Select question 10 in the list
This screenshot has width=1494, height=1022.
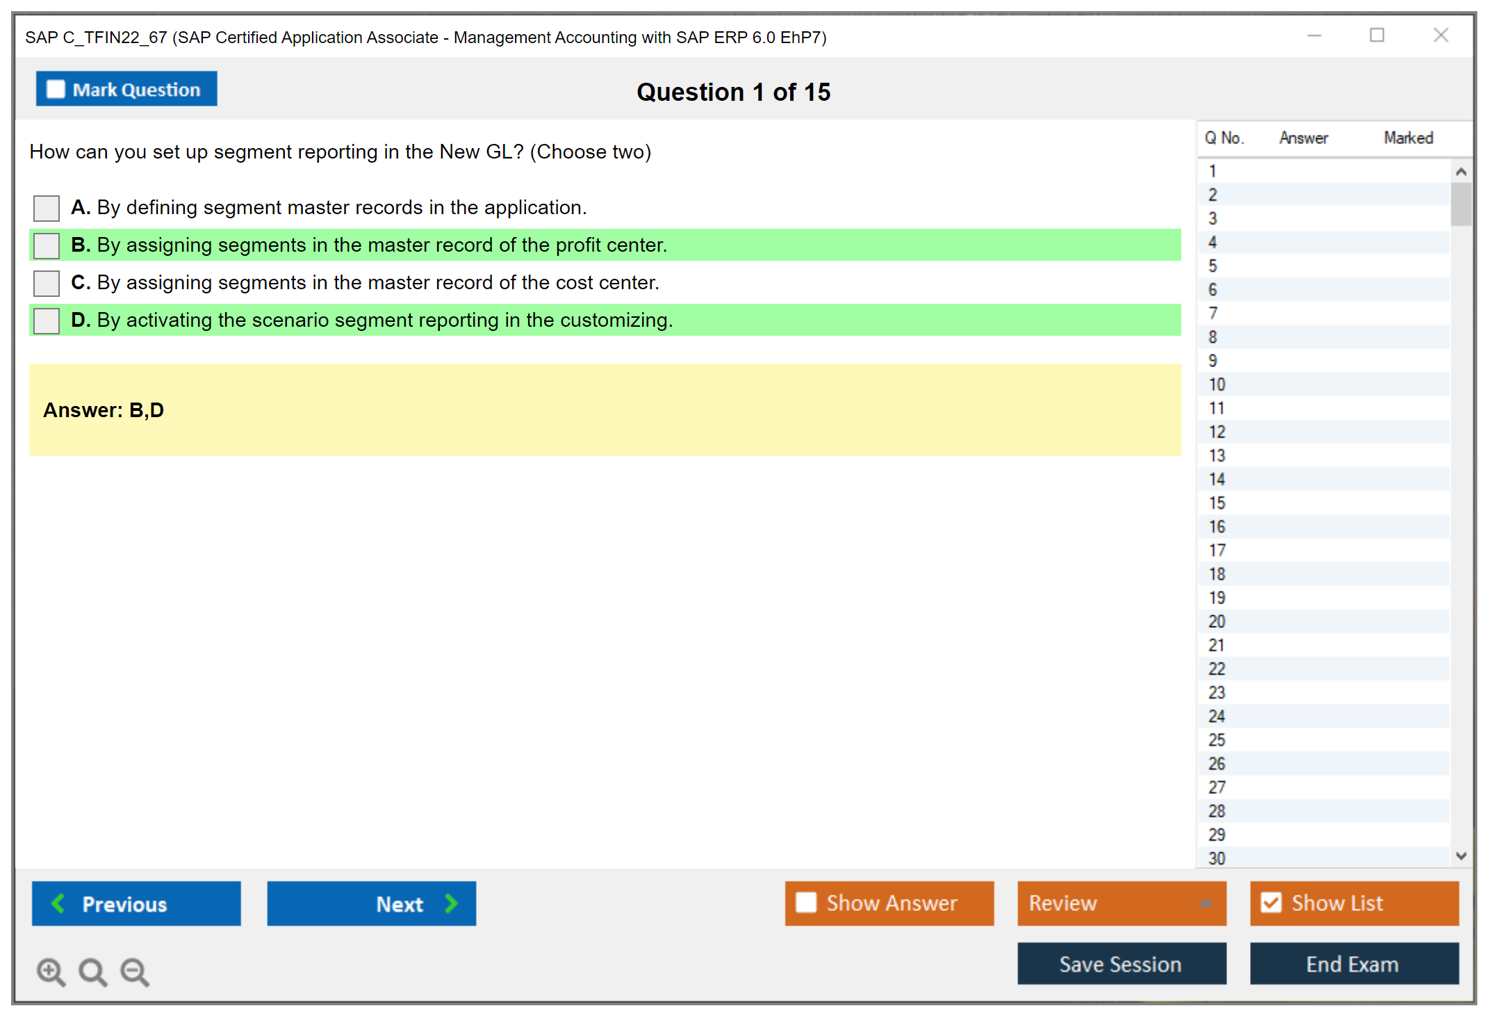point(1217,384)
